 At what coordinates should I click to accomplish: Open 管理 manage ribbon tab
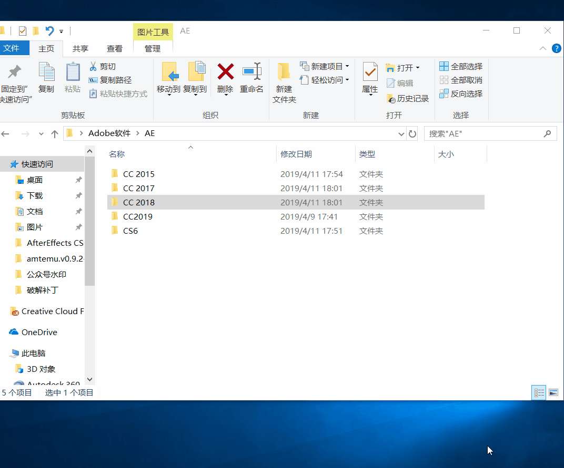point(153,48)
